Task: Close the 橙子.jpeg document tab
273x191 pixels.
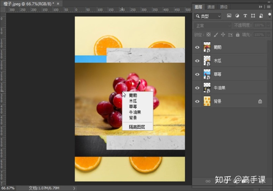Action: (x=58, y=3)
